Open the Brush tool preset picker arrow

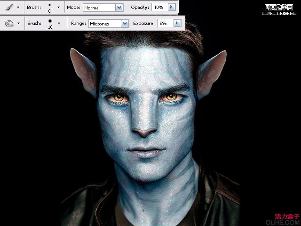click(x=18, y=8)
